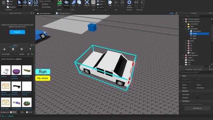The width and height of the screenshot is (213, 120).
Task: Anchor the selected part
Action: tap(101, 7)
